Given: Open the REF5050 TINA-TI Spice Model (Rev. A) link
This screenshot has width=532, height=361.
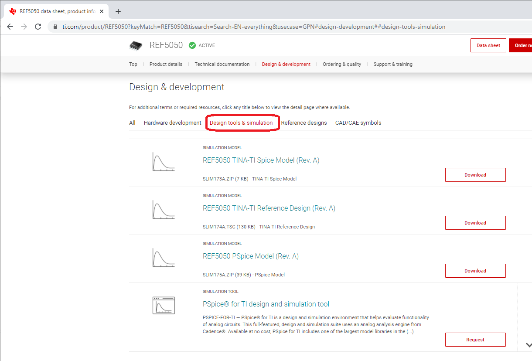Looking at the screenshot, I should [x=261, y=160].
